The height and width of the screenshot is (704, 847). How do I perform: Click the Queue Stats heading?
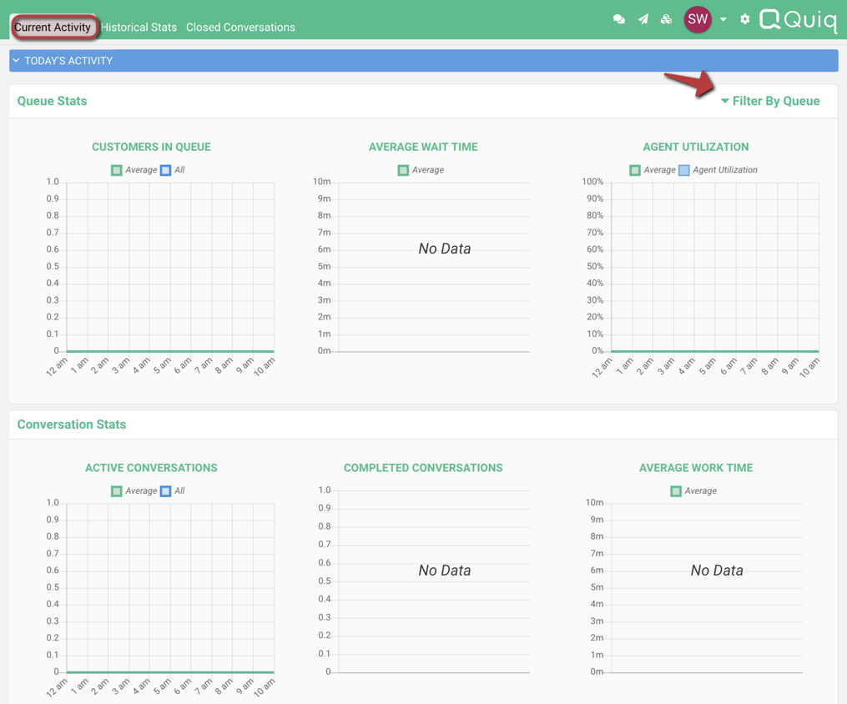pos(52,101)
